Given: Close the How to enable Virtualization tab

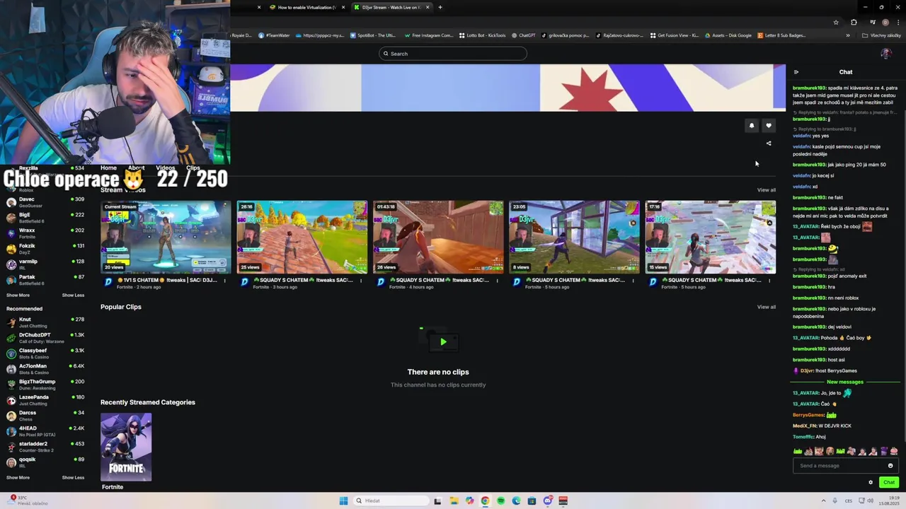Looking at the screenshot, I should point(343,7).
